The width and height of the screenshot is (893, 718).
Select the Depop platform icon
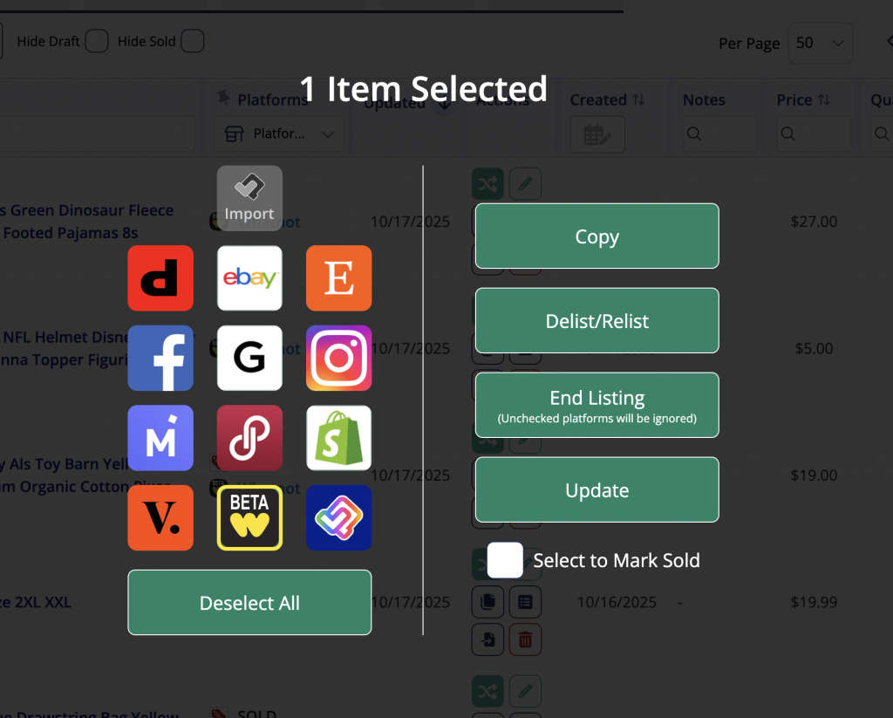[x=160, y=278]
